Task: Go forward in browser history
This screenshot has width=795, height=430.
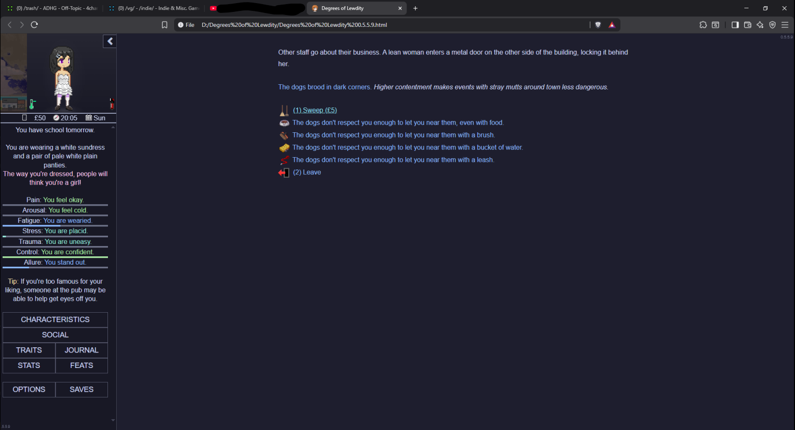Action: pyautogui.click(x=22, y=25)
